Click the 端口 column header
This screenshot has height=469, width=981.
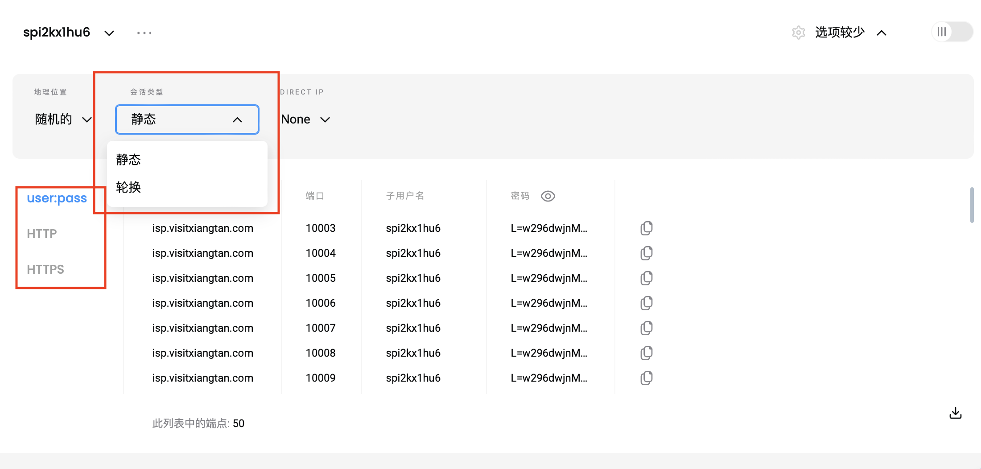[x=315, y=196]
